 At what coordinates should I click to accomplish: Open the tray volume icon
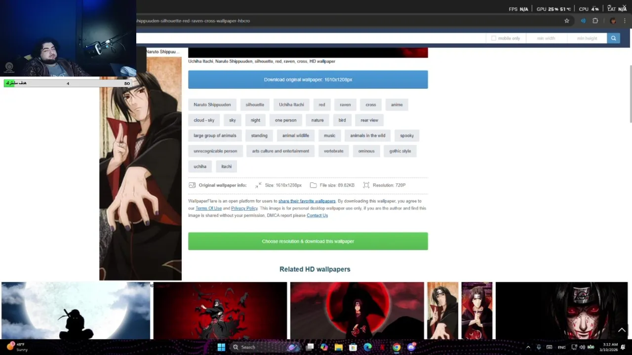tap(582, 347)
